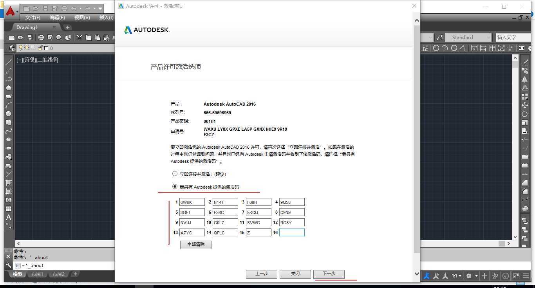Click the plot preview icon in the standard toolbar
535x288 pixels.
(x=50, y=38)
